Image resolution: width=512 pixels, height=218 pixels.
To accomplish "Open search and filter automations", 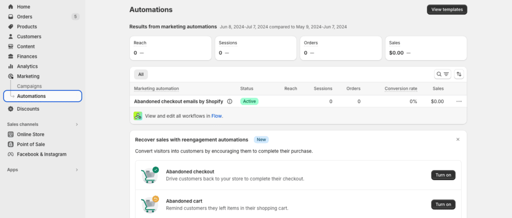I will coord(442,74).
